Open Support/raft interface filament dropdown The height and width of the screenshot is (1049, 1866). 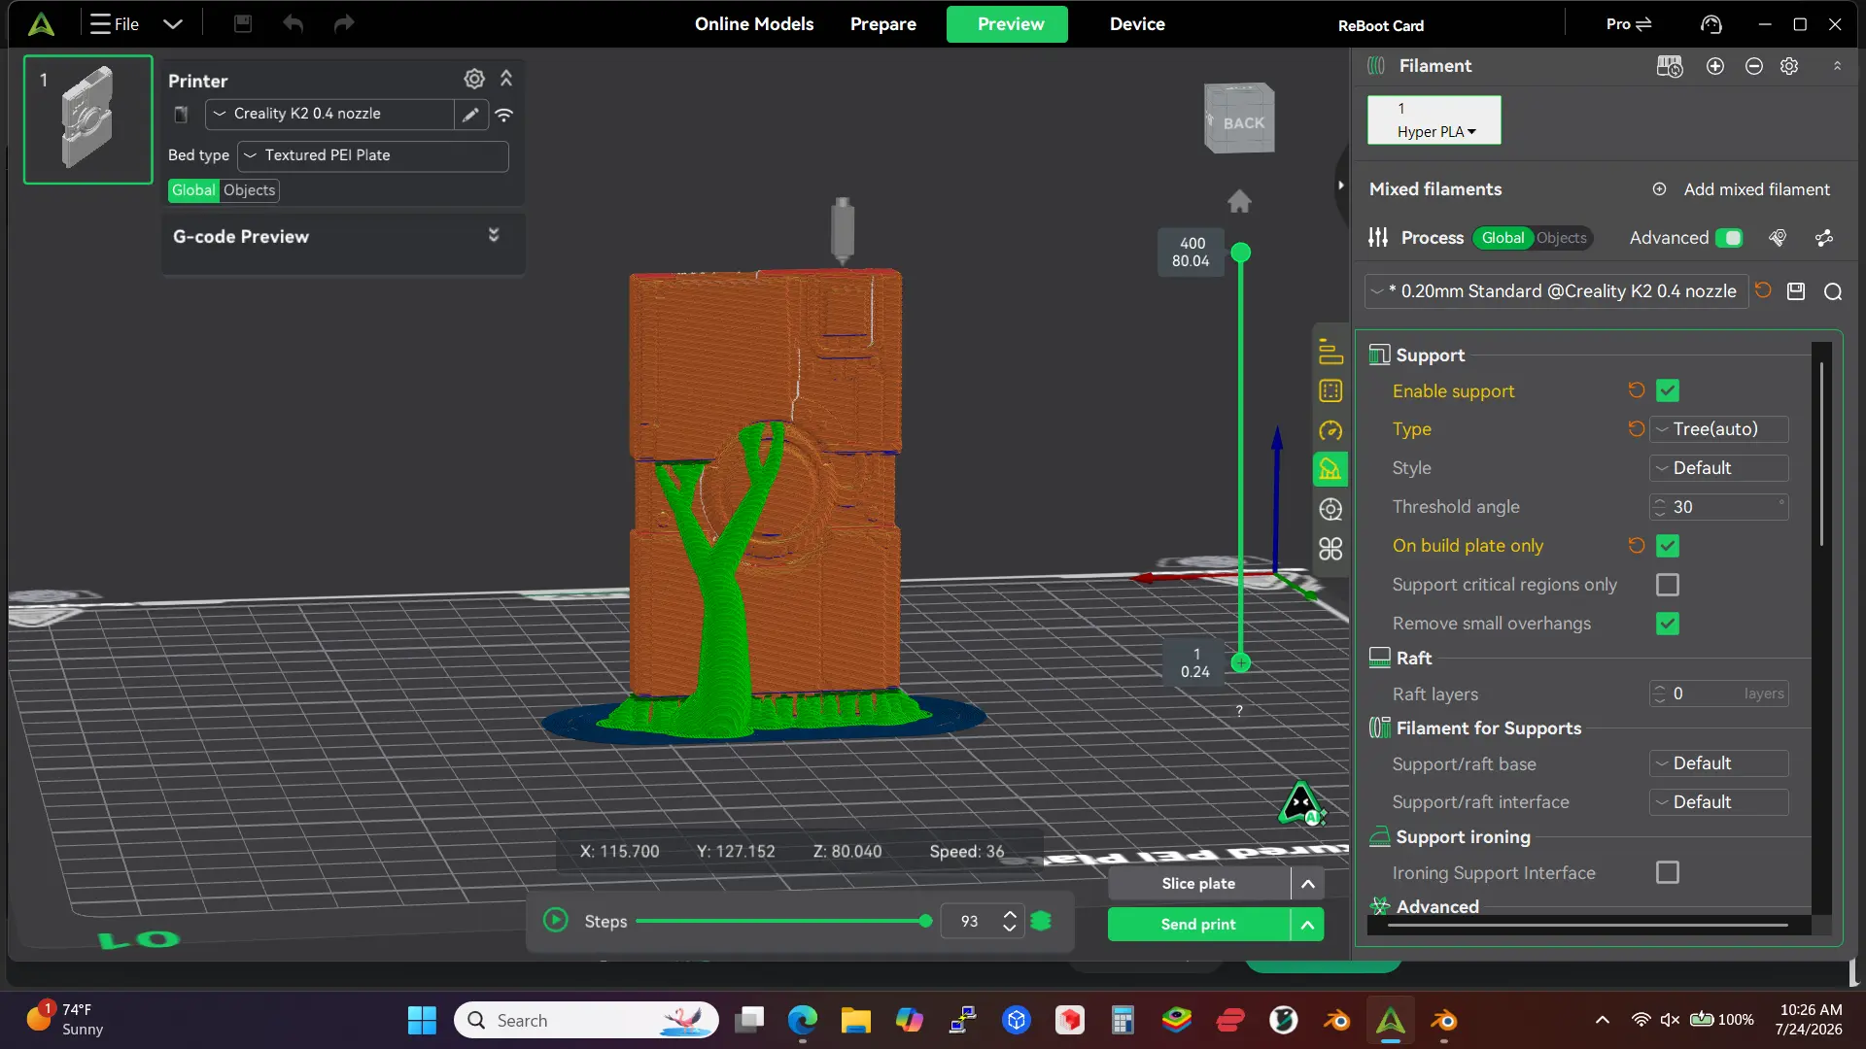1718,802
